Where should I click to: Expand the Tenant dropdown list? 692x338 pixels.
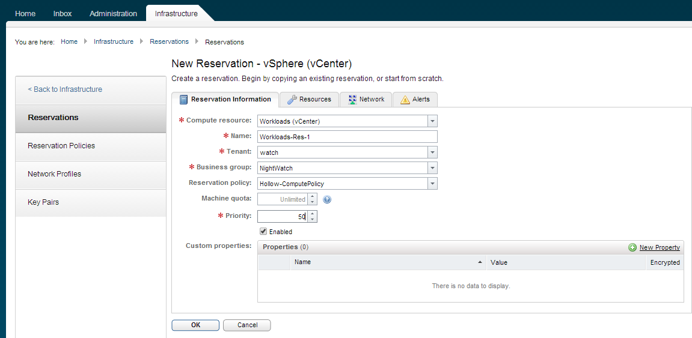click(432, 152)
